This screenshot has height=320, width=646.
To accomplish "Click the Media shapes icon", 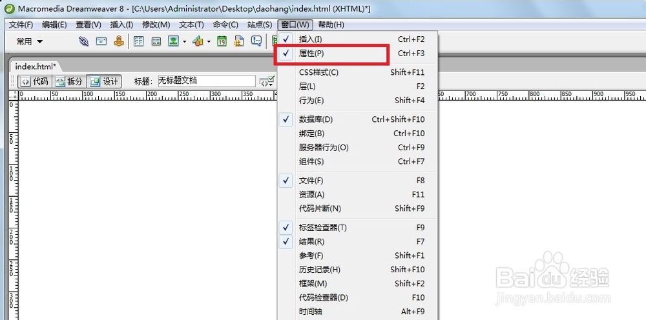I will (198, 41).
